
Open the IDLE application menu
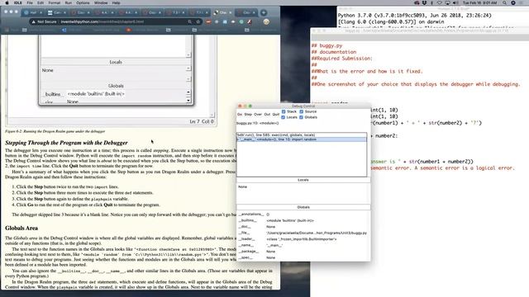pyautogui.click(x=18, y=2)
